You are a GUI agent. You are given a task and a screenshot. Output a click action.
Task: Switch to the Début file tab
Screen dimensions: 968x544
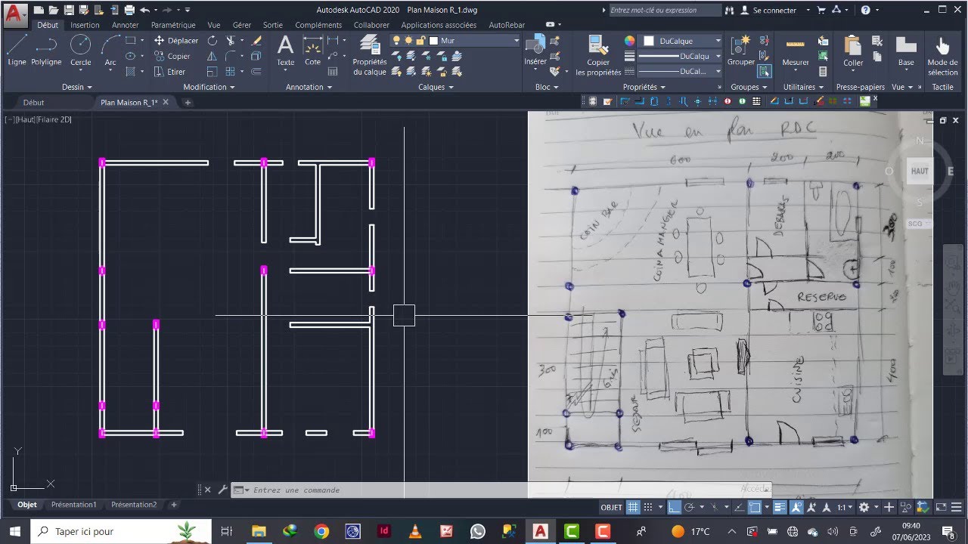point(33,102)
